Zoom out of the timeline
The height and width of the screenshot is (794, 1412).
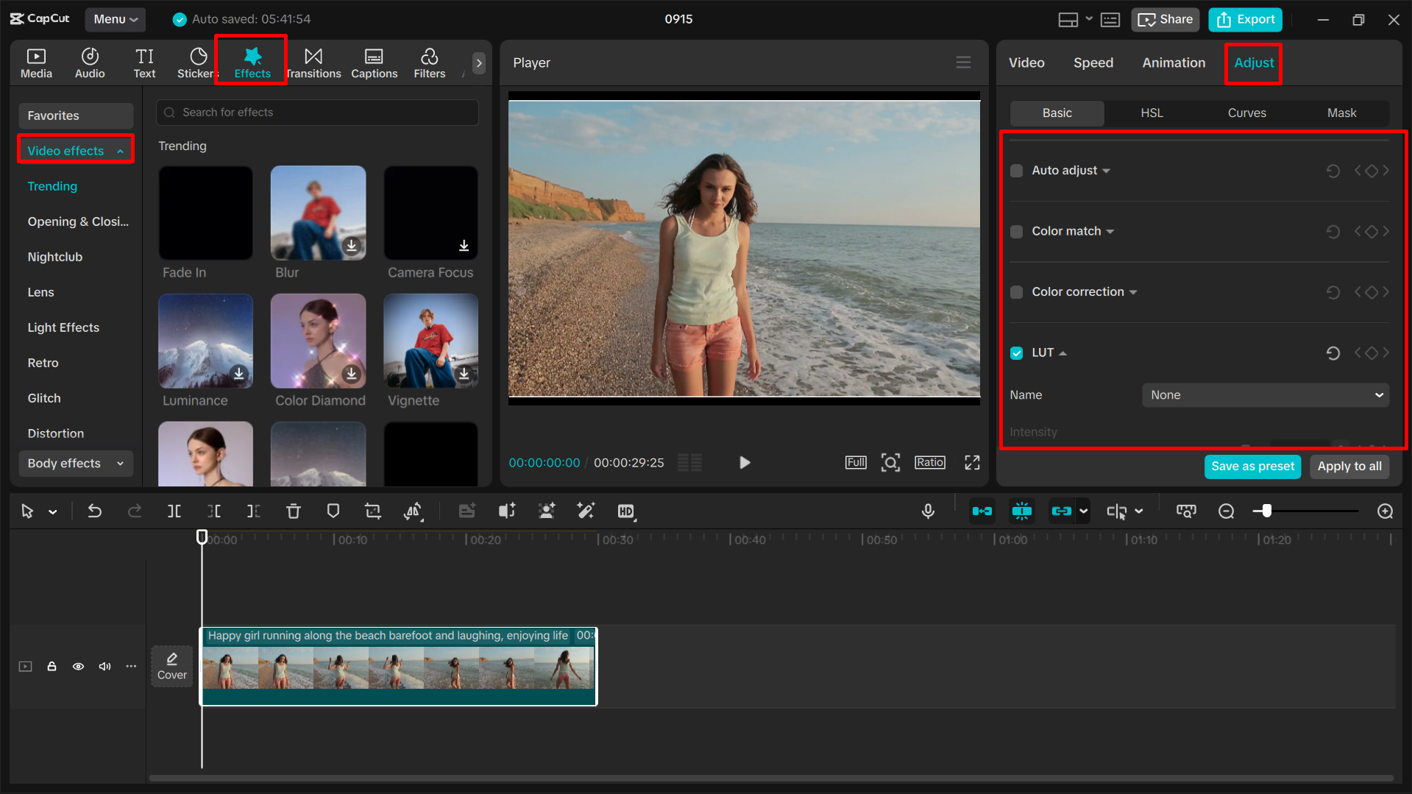[1226, 511]
